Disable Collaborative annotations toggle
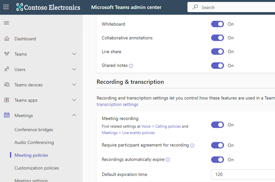The image size is (275, 182). pyautogui.click(x=218, y=38)
